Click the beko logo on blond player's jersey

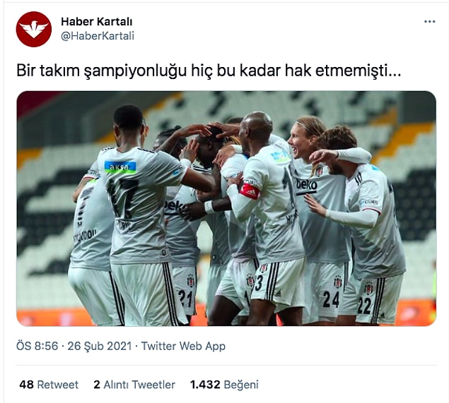point(307,186)
